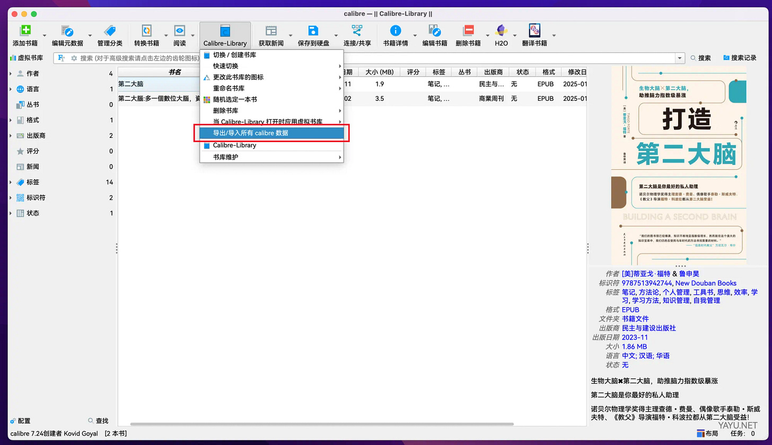Click the 删除书籍 (remove books) icon
Viewport: 772px width, 445px height.
(x=468, y=31)
